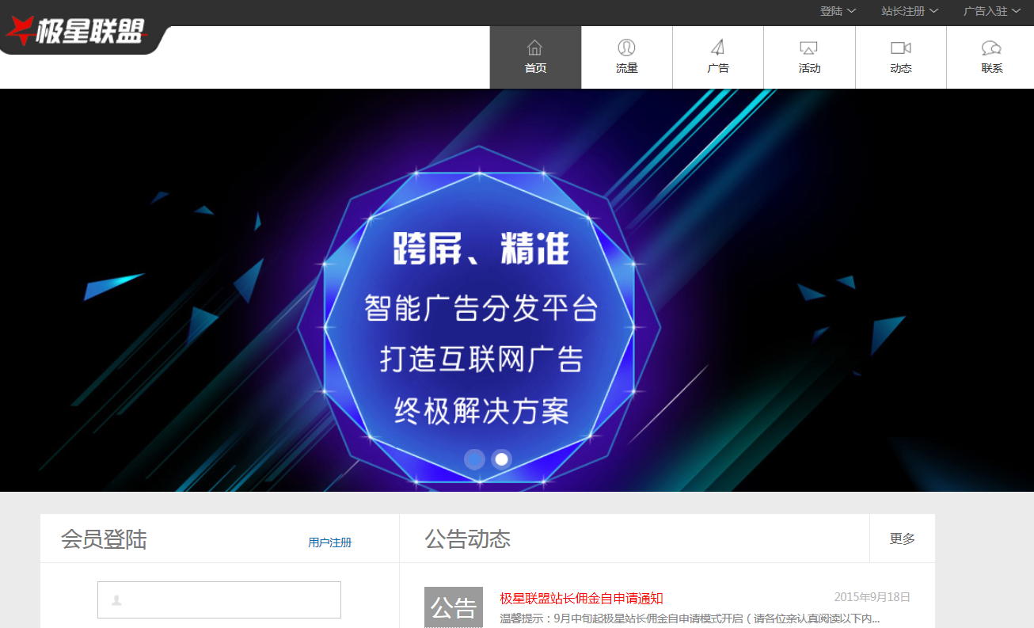Click 更多 to view more announcements
This screenshot has height=628, width=1034.
point(902,539)
